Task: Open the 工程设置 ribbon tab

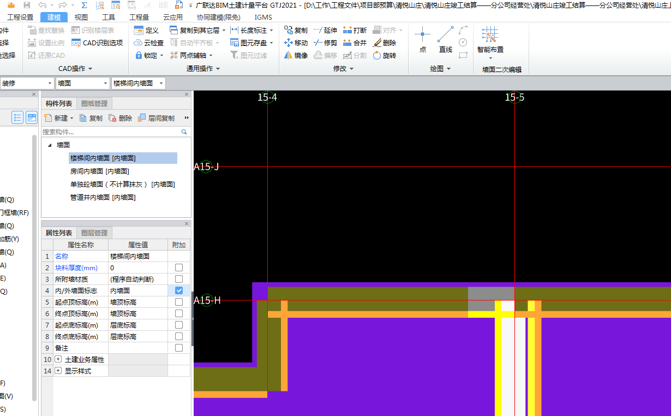Action: (x=20, y=17)
